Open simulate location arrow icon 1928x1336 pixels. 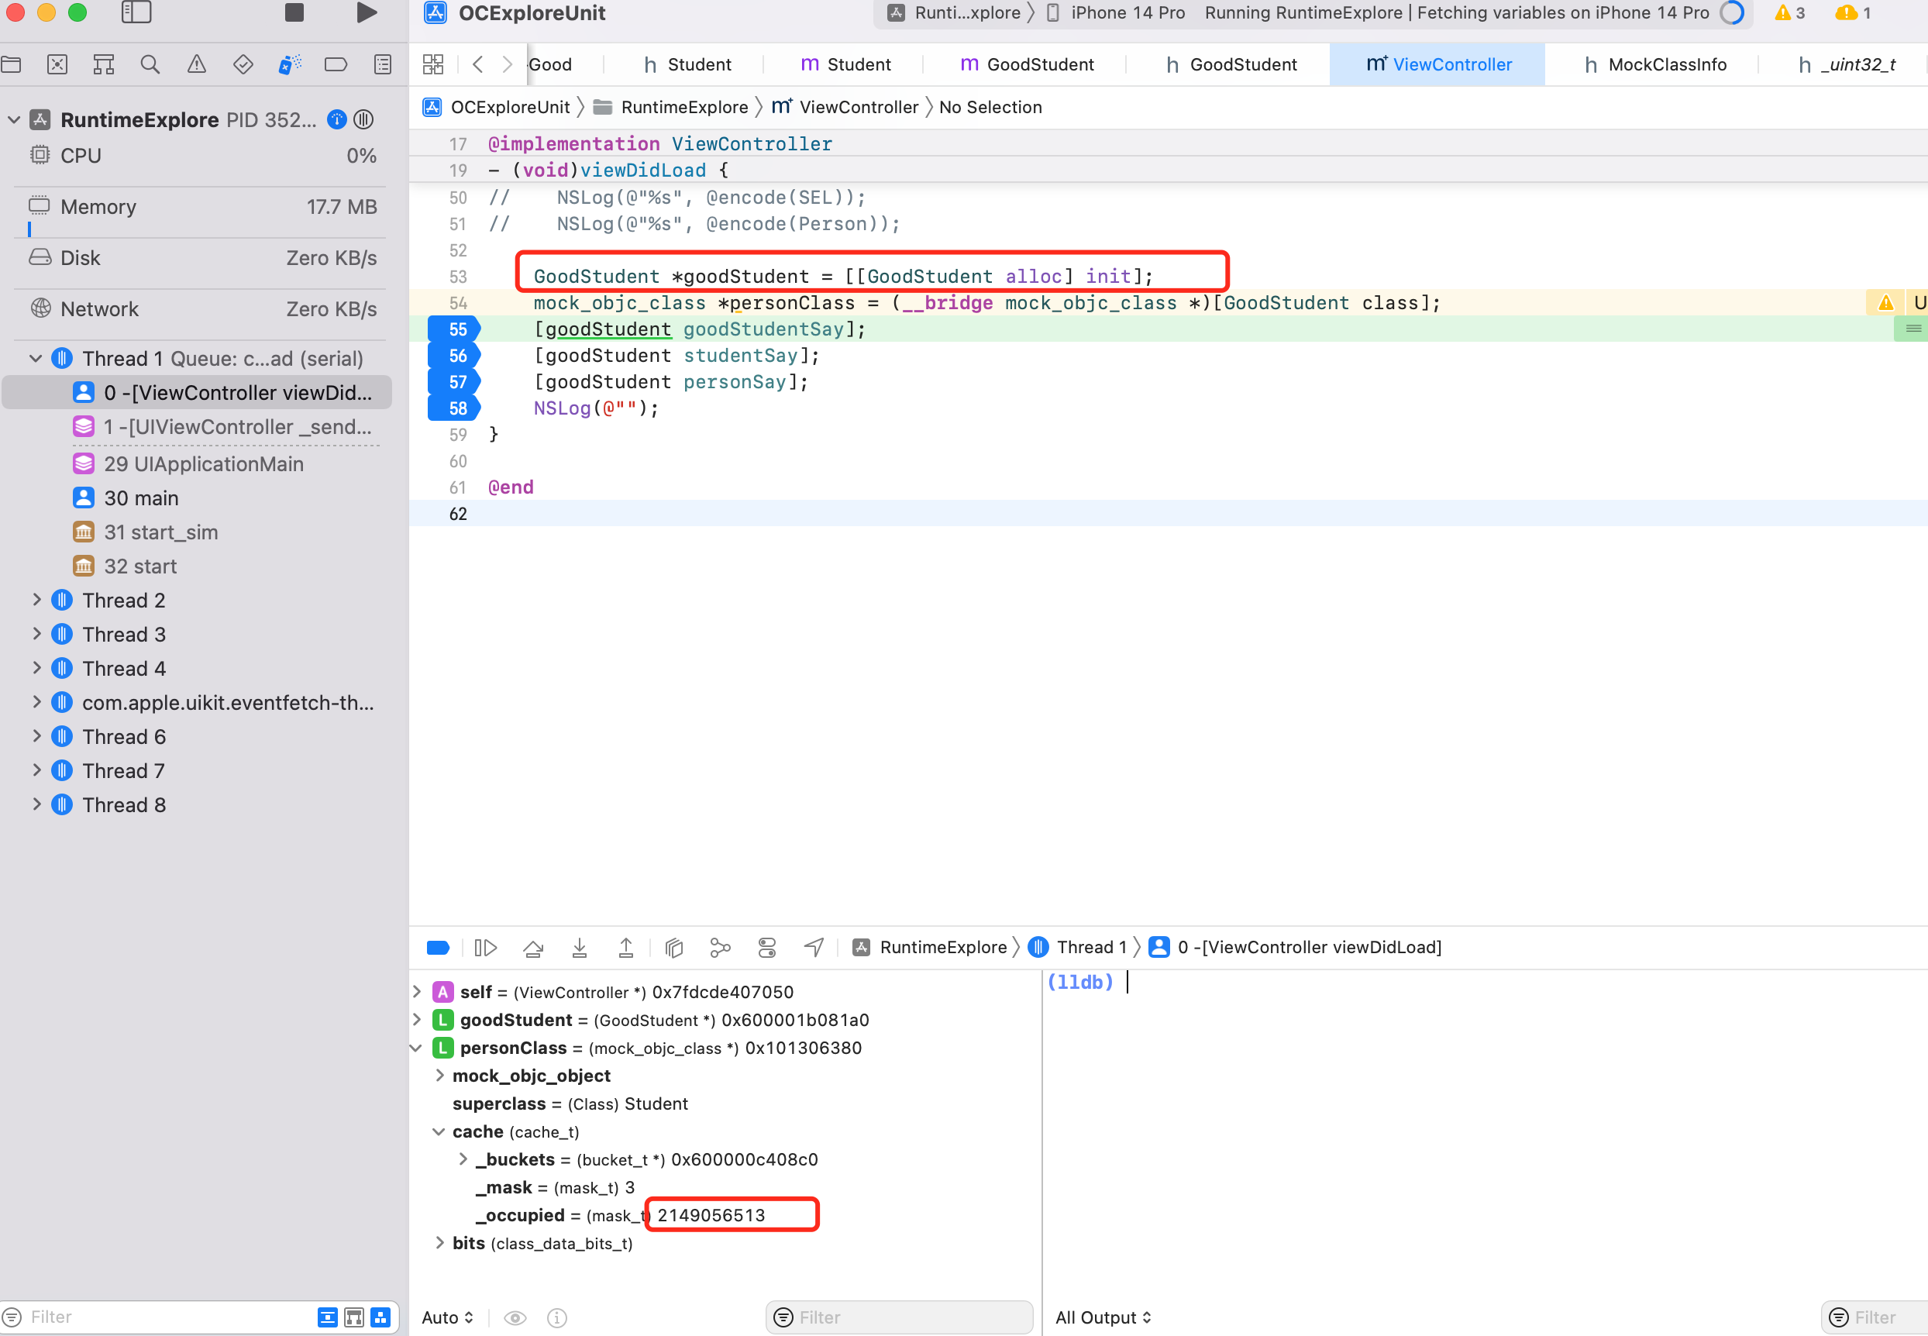tap(814, 948)
